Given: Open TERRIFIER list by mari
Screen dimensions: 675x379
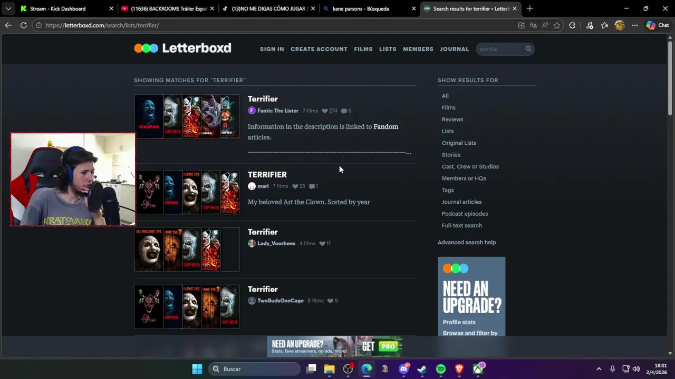Looking at the screenshot, I should pos(267,175).
